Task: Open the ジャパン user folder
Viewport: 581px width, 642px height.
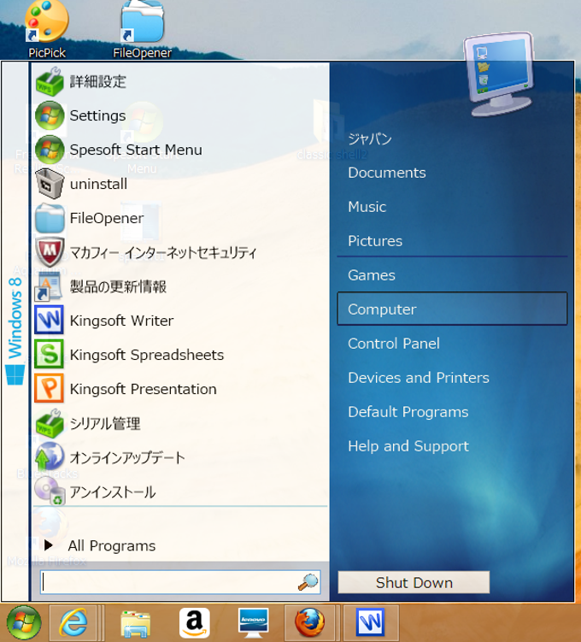Action: [370, 138]
